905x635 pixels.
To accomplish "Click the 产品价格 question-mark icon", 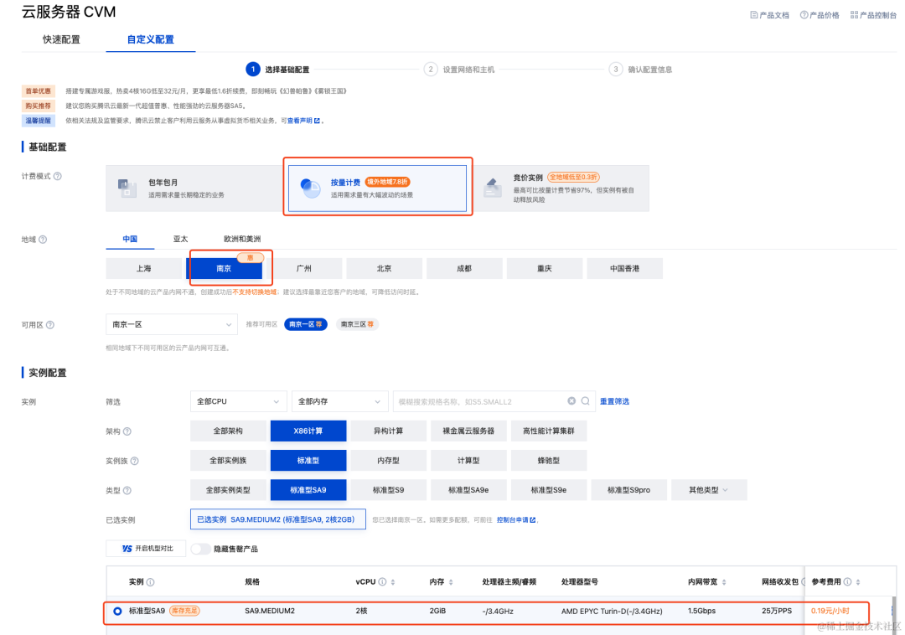I will point(804,15).
